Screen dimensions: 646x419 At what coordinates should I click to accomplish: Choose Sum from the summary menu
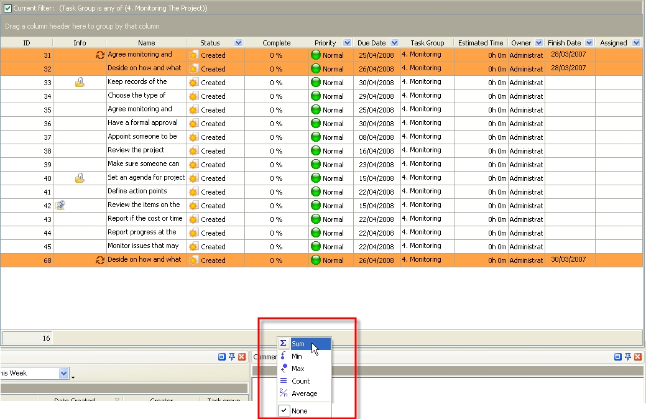(x=298, y=344)
